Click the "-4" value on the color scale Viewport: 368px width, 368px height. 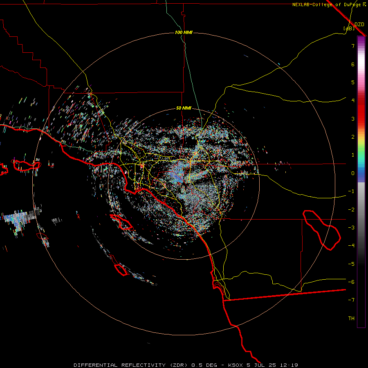pos(351,246)
